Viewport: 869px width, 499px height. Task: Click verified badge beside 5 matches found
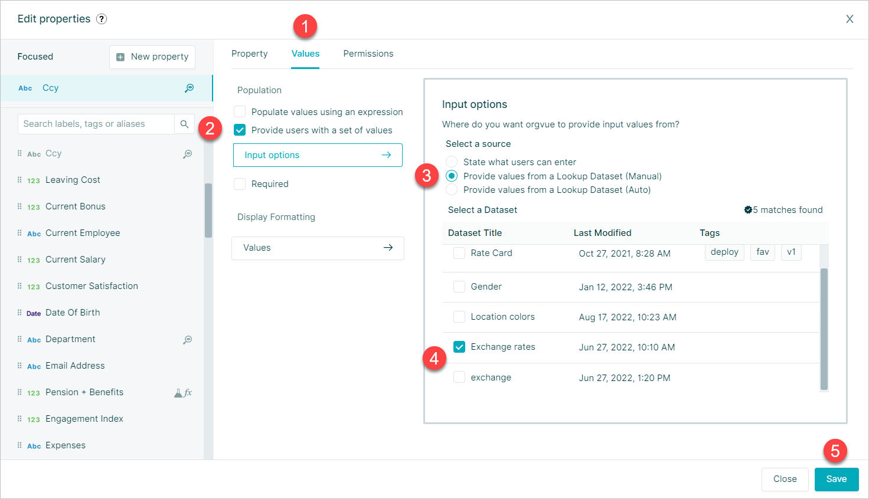pyautogui.click(x=748, y=210)
